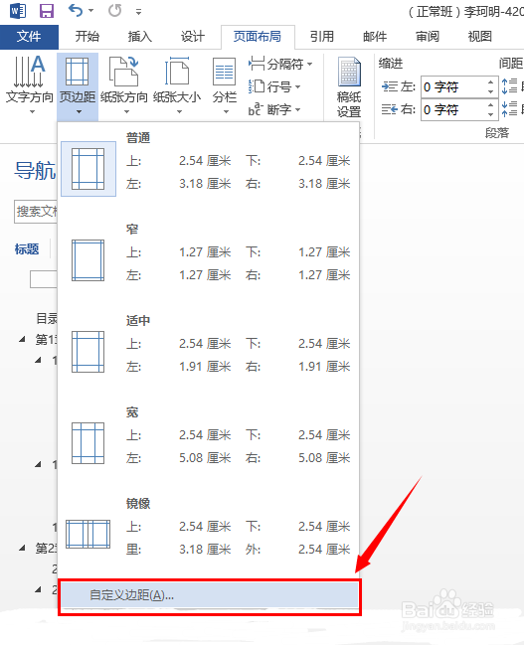Switch to the 审阅 tab
The height and width of the screenshot is (645, 524).
tap(428, 37)
